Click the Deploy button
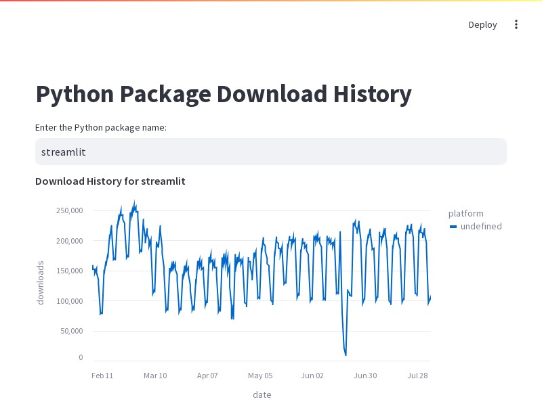Viewport: 542px width, 406px height. [482, 25]
